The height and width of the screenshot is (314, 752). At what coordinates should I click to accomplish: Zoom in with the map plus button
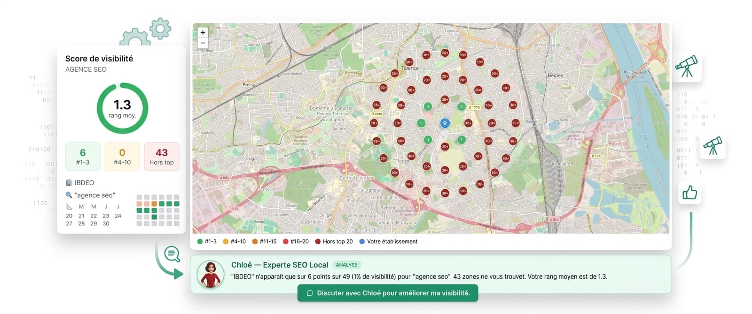[x=203, y=32]
